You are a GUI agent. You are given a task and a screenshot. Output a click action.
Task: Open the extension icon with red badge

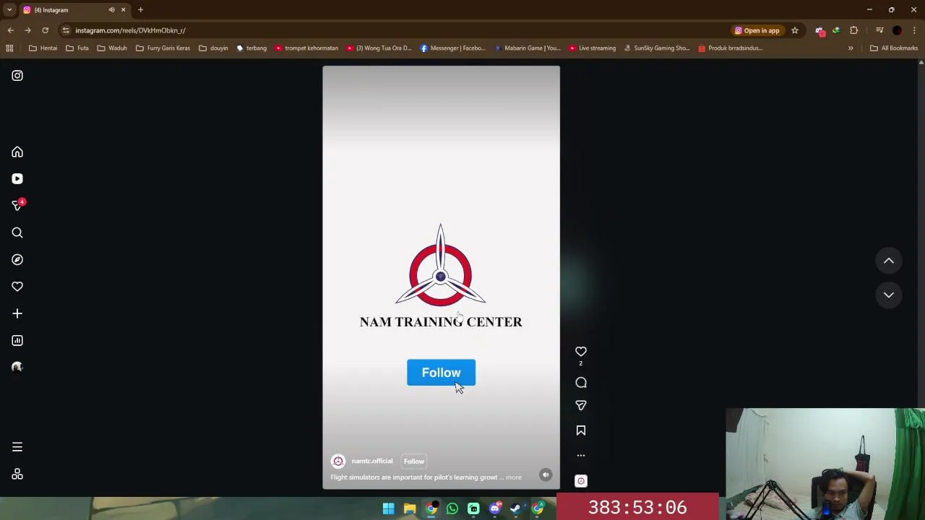coord(819,30)
